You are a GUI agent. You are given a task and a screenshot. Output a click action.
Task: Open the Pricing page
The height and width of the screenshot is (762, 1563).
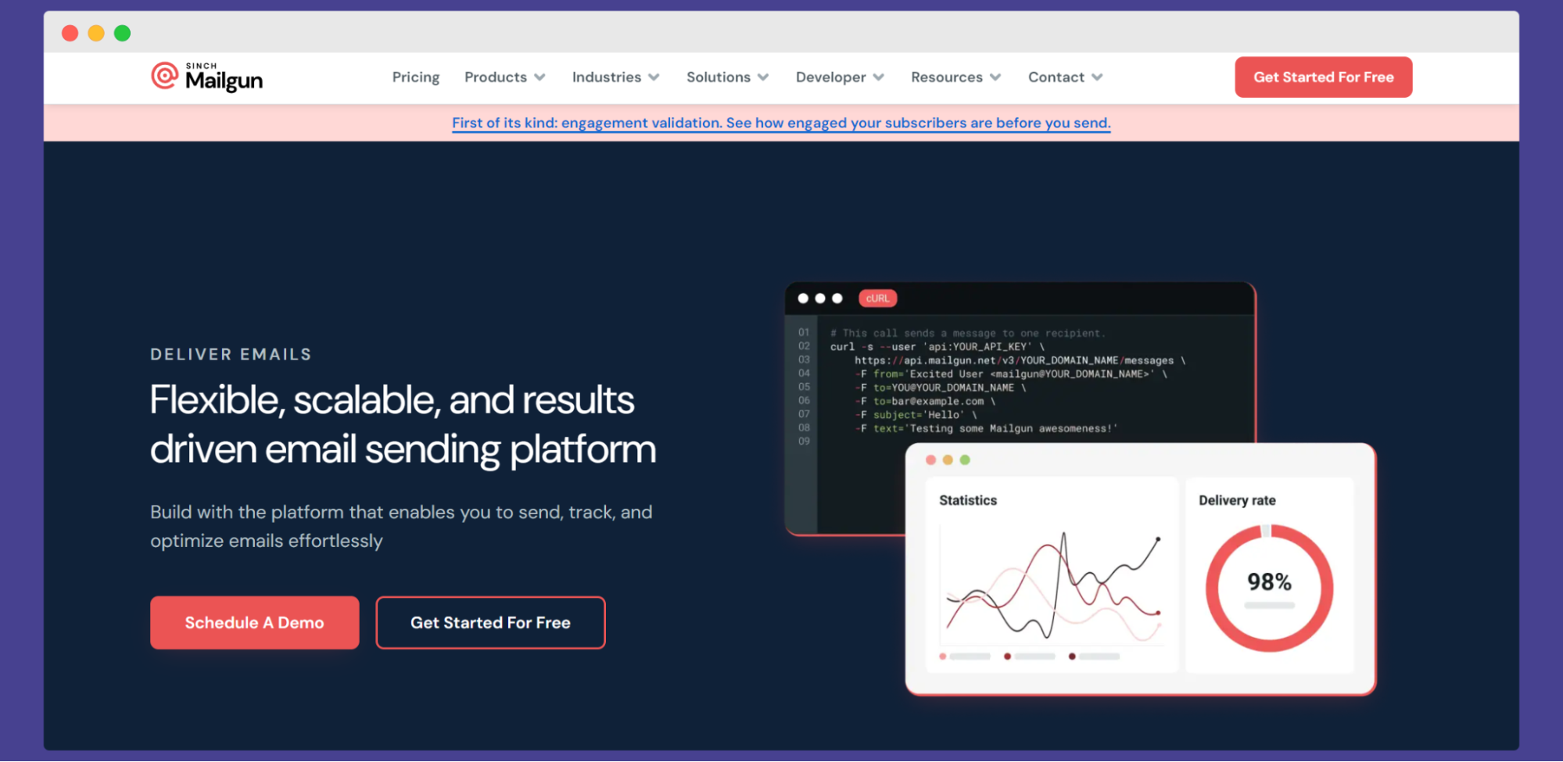point(415,77)
